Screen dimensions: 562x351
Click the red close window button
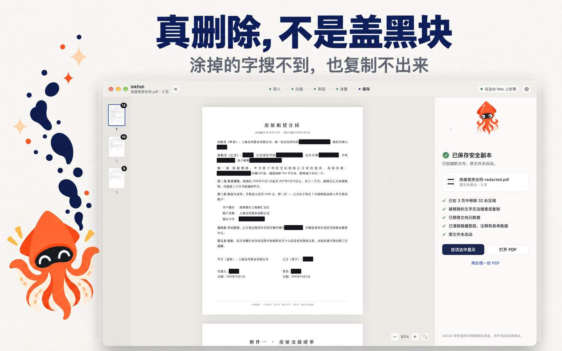(111, 89)
